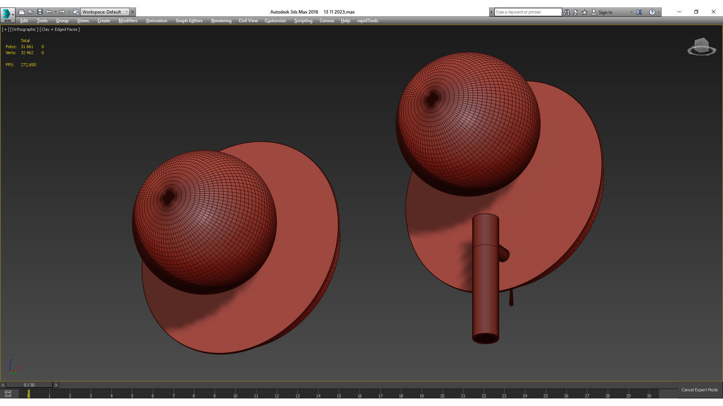Open Clay + Edged Faces shading menu
Viewport: 723px width, 406px height.
tap(60, 29)
